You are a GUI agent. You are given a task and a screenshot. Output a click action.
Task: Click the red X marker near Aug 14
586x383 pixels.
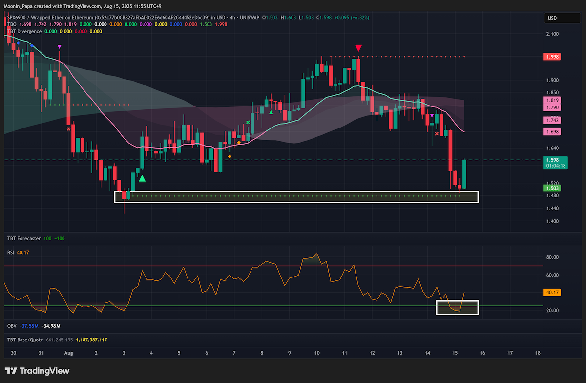[437, 133]
